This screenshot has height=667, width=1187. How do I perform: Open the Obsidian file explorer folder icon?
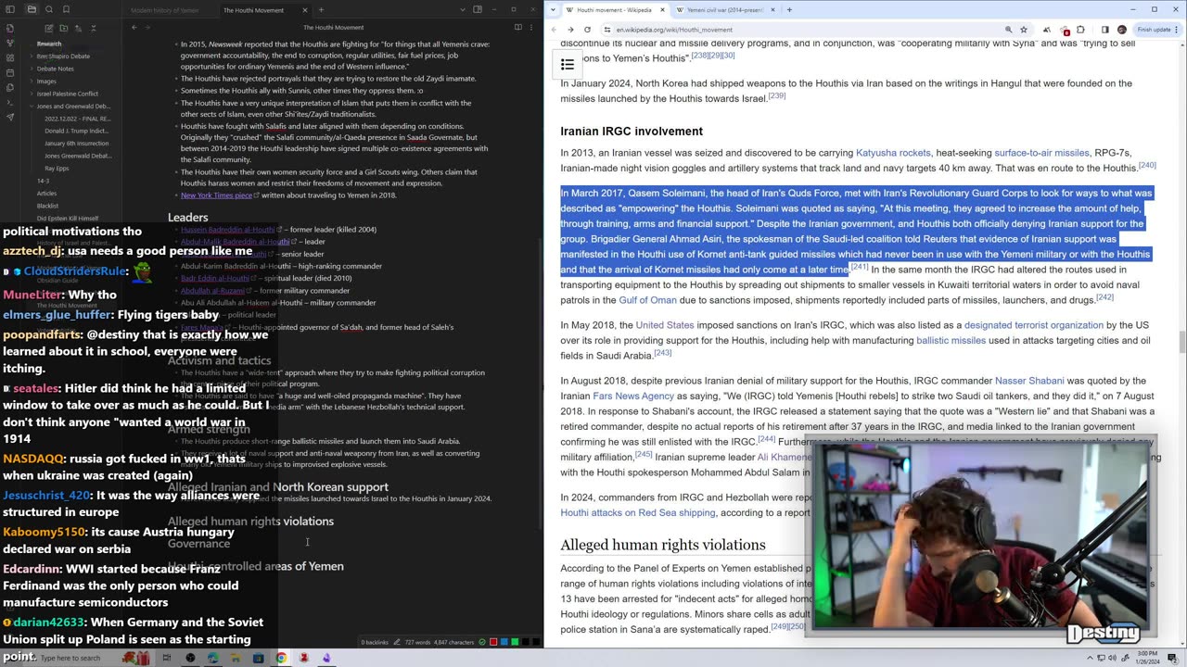(x=32, y=9)
